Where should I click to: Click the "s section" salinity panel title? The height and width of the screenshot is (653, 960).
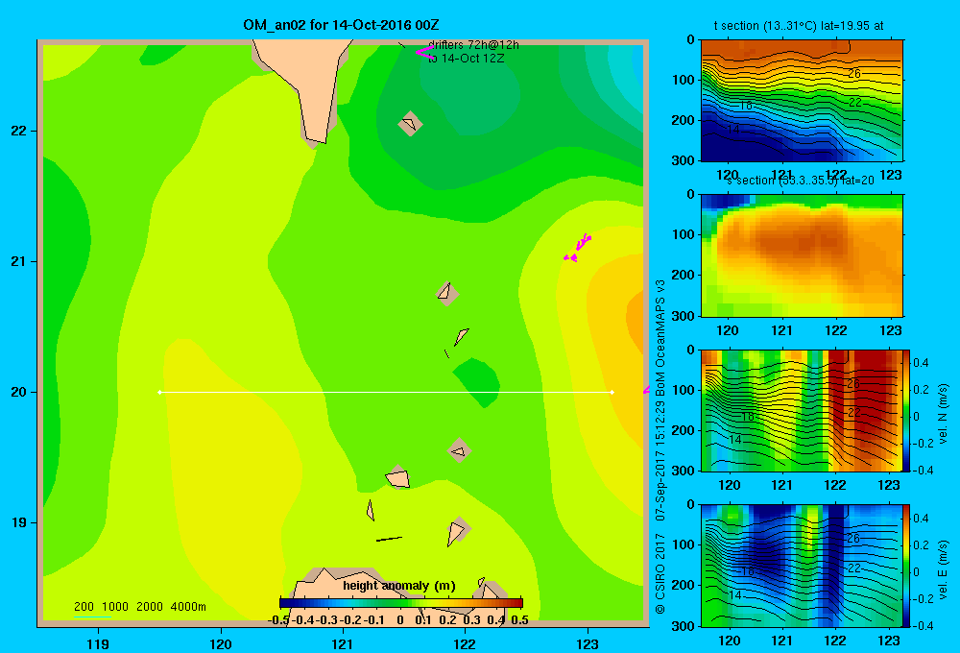[x=801, y=181]
